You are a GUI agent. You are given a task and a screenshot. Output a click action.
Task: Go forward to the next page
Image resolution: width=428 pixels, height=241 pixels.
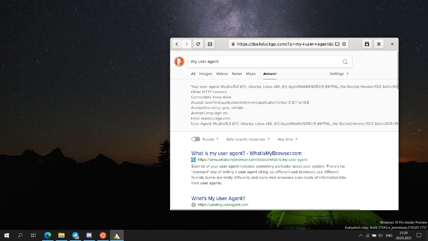pos(187,44)
